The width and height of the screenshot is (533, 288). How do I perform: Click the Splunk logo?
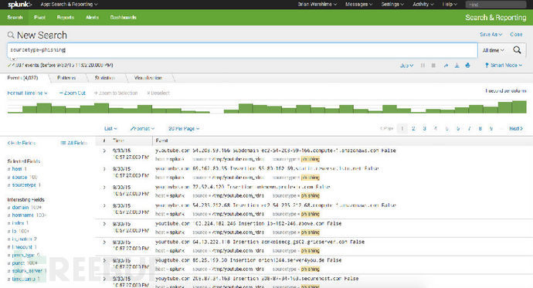(x=20, y=5)
